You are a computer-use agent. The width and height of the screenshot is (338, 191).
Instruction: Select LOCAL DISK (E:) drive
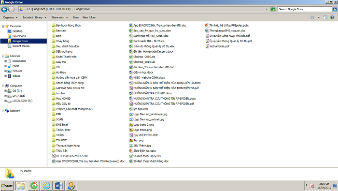click(x=22, y=101)
